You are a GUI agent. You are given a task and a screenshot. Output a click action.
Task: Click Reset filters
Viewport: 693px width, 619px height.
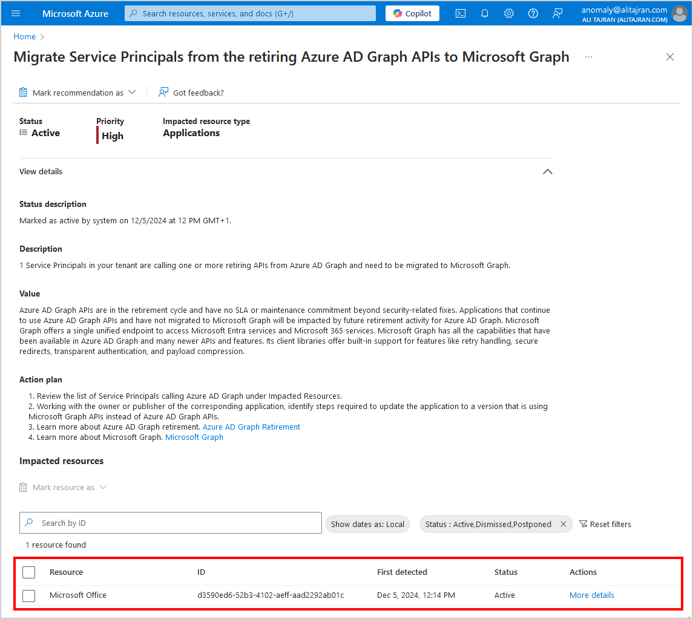coord(605,525)
